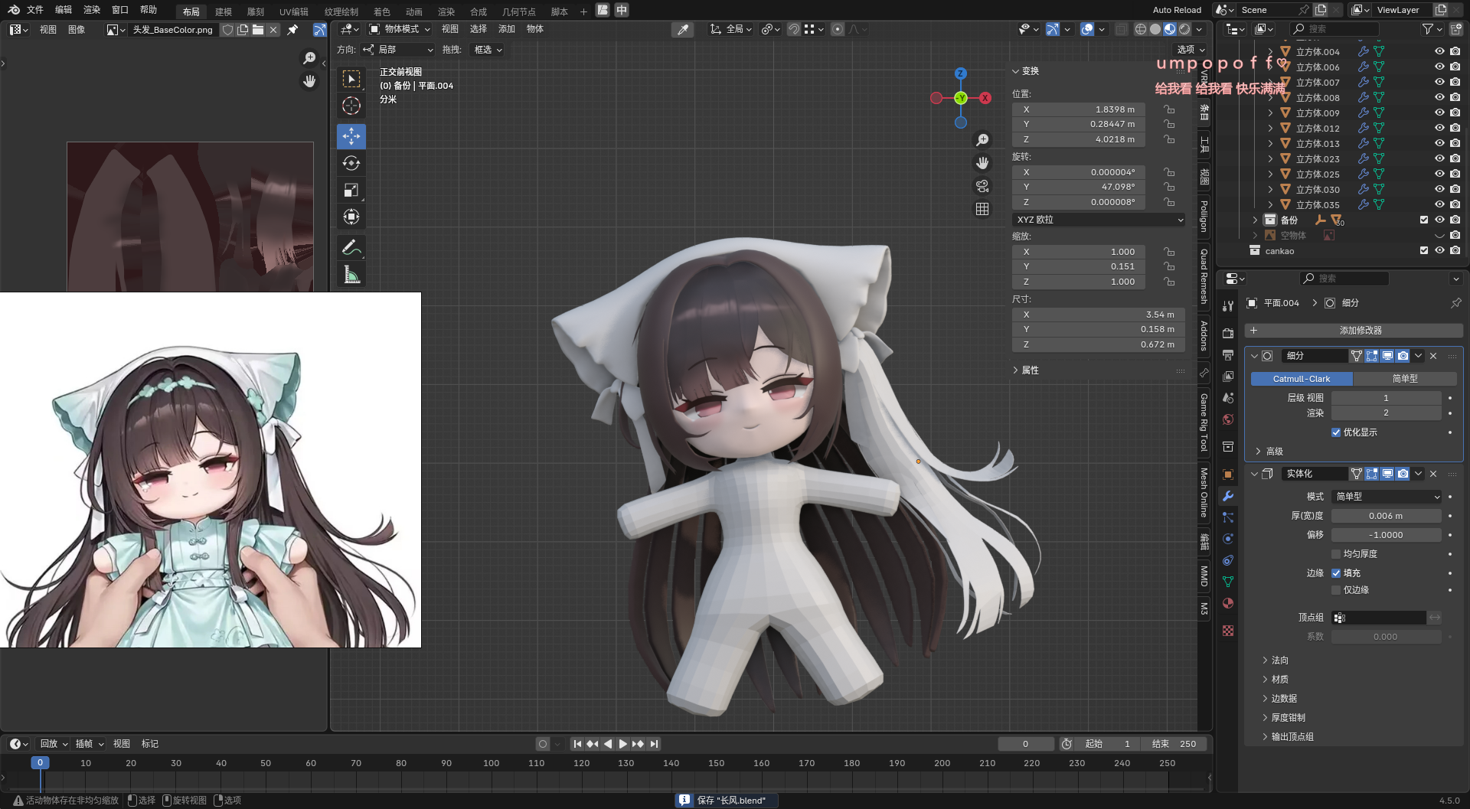This screenshot has height=809, width=1470.
Task: Switch to orthographic grid view toggle
Action: [982, 209]
